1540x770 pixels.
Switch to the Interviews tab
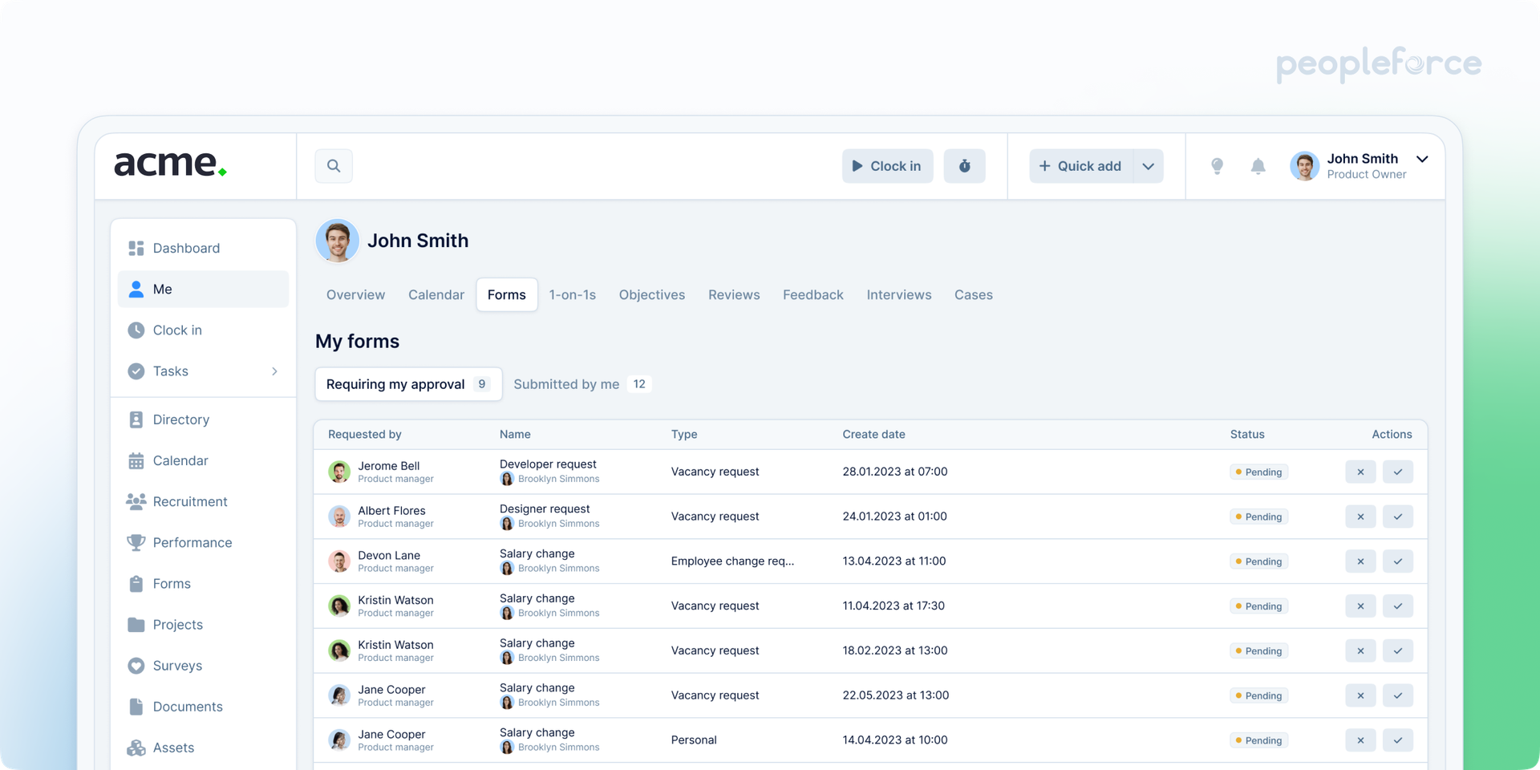click(899, 295)
